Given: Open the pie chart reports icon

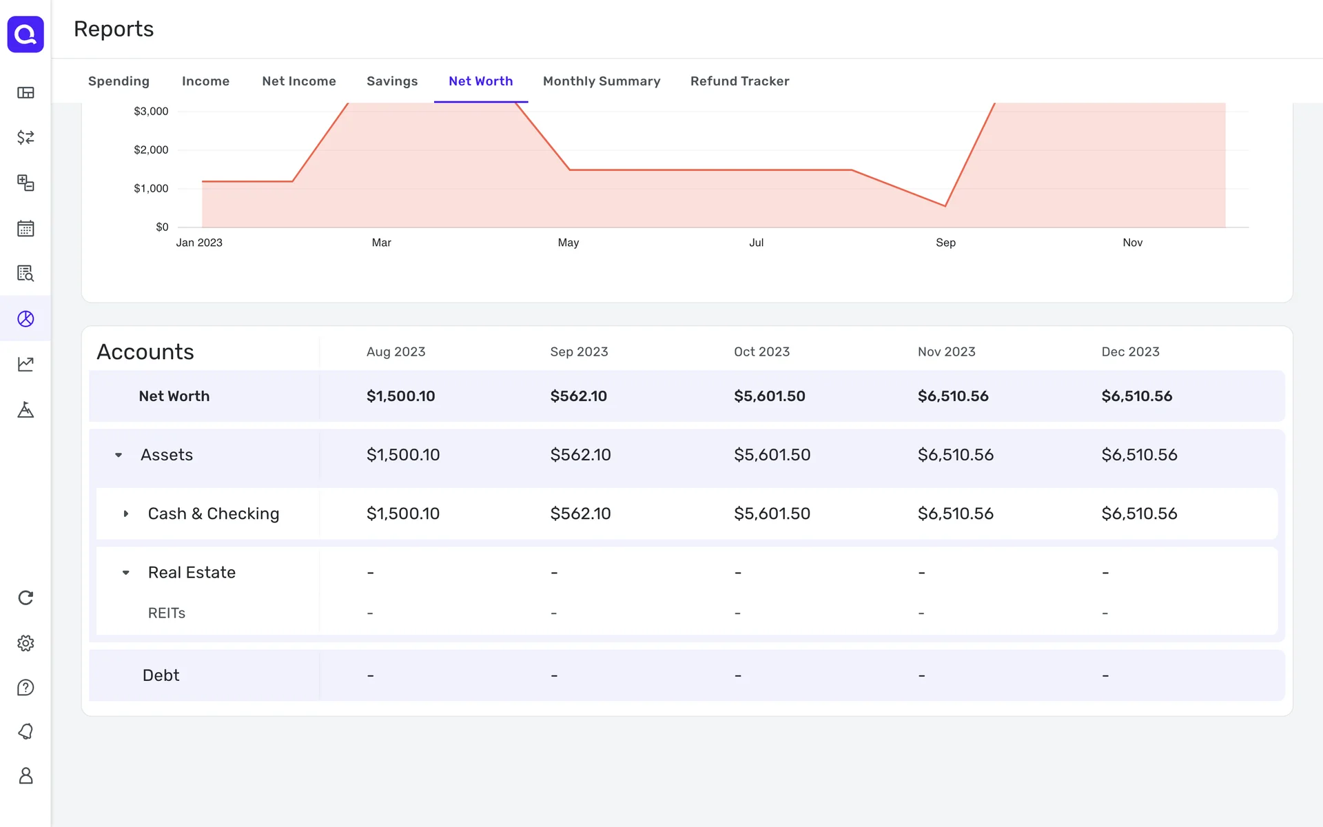Looking at the screenshot, I should tap(25, 318).
